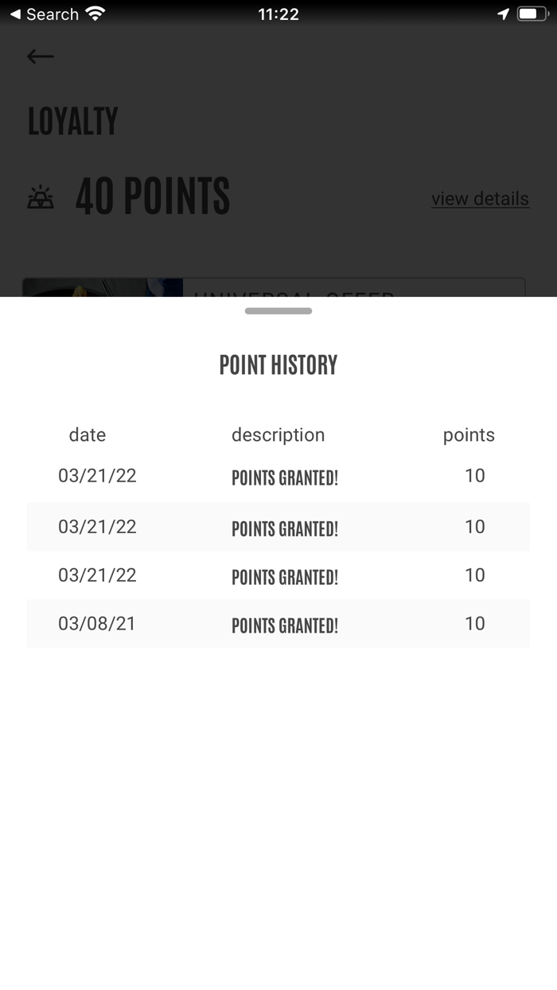Select the date column header

87,435
